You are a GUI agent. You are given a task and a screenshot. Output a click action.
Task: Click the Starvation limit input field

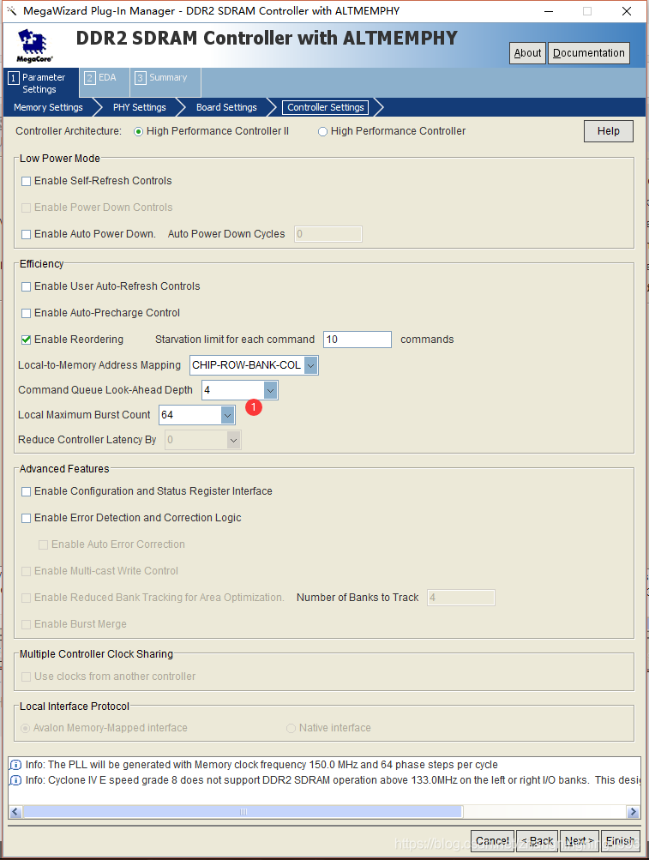click(358, 340)
